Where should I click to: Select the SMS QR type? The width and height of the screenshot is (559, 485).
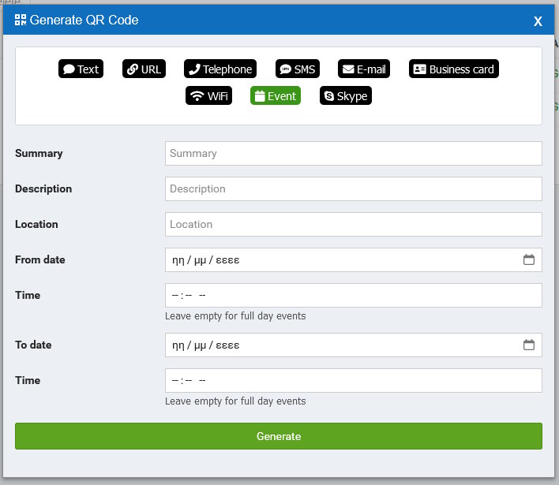coord(297,69)
